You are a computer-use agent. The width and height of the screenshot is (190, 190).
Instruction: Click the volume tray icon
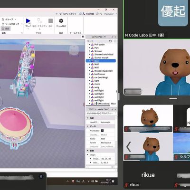(93, 181)
